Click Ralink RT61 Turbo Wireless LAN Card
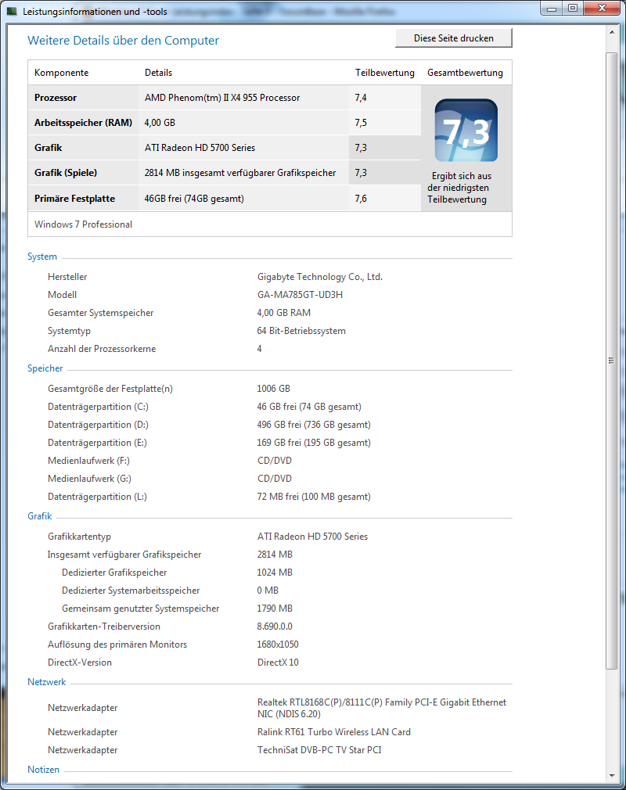626x790 pixels. point(334,732)
